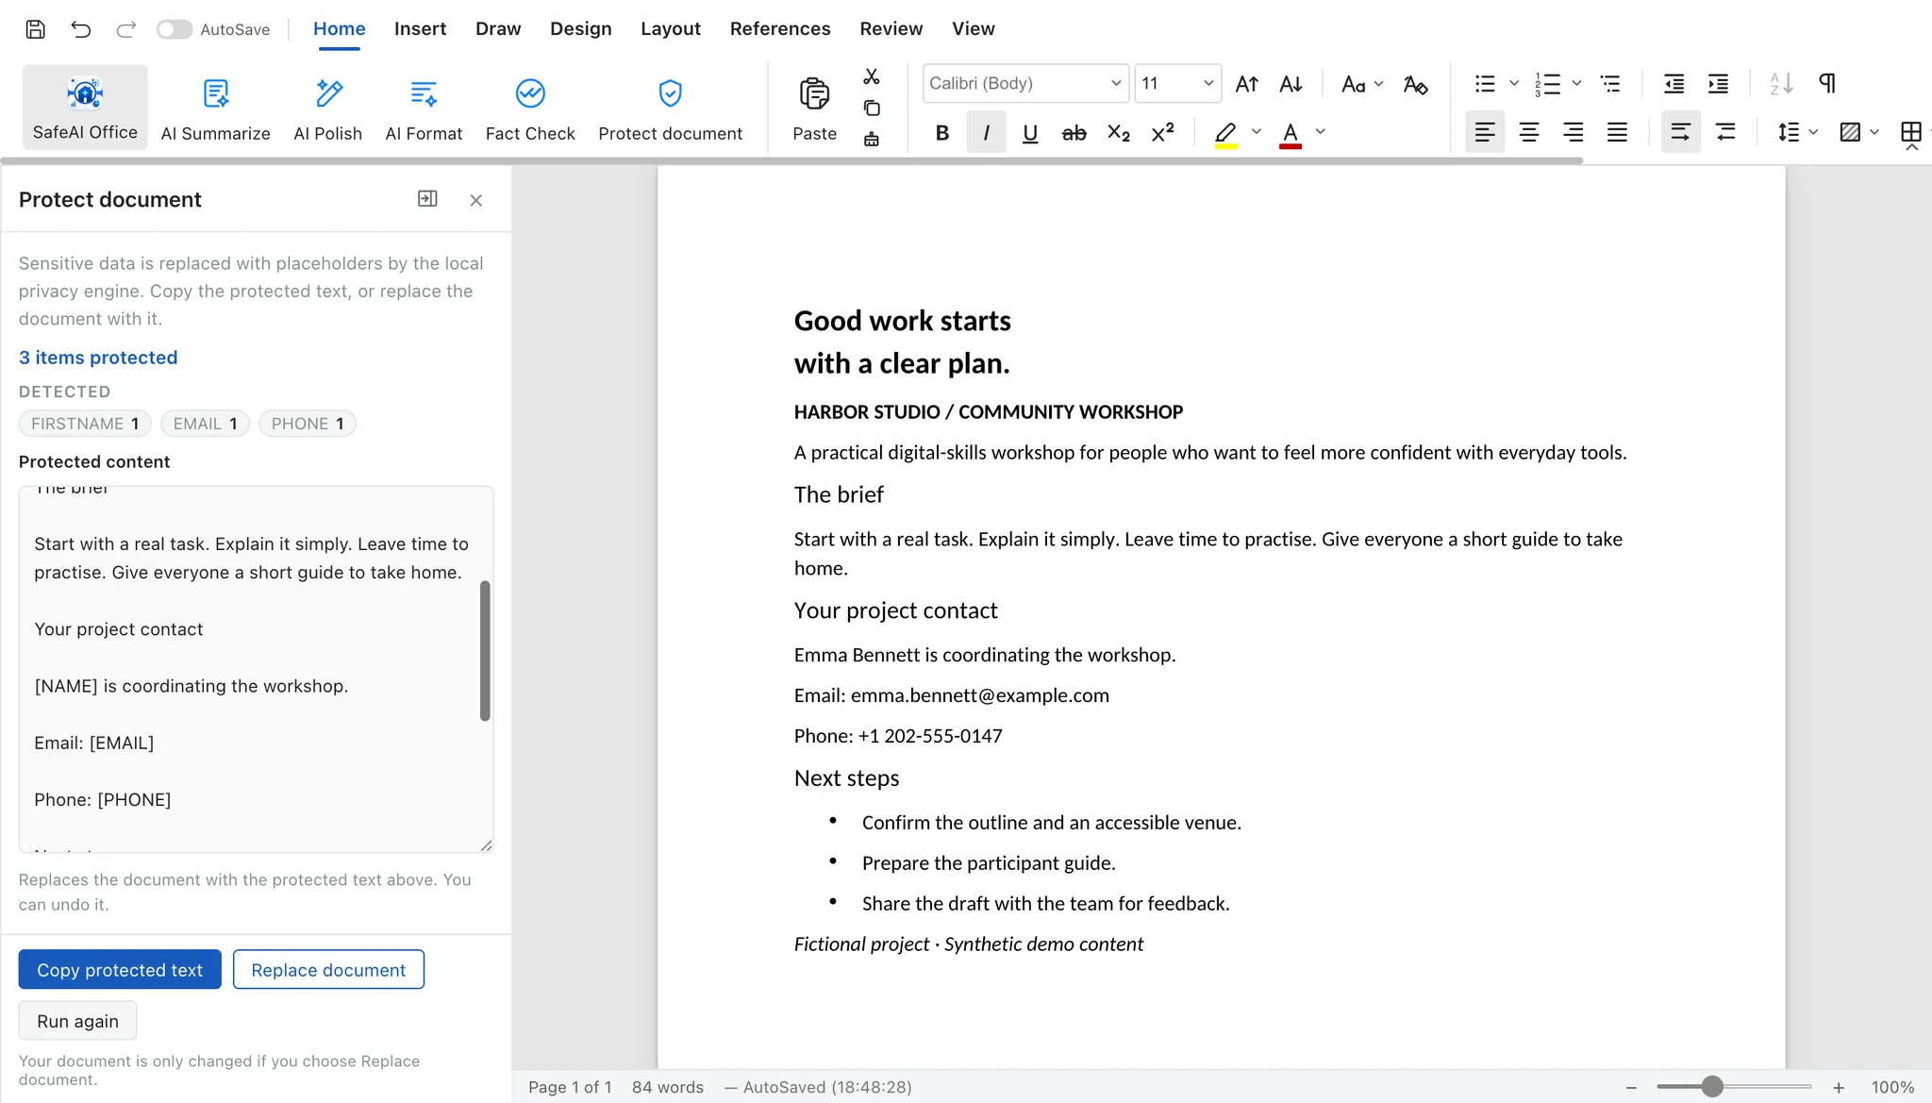Redo the last action

[x=125, y=29]
